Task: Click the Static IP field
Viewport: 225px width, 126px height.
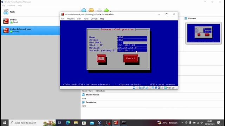Action: click(132, 45)
